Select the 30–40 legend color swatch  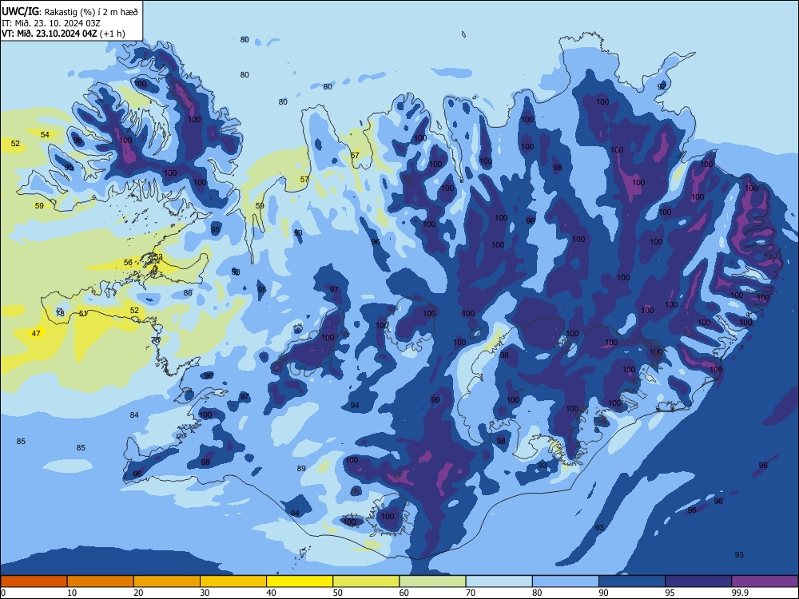pyautogui.click(x=233, y=581)
